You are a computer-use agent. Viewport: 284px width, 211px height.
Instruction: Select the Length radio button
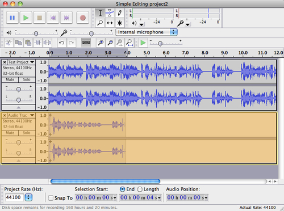click(x=140, y=189)
